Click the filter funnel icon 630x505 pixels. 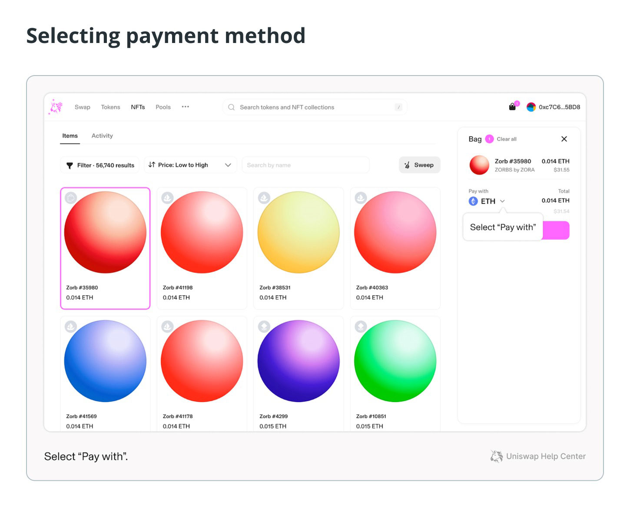click(x=70, y=165)
